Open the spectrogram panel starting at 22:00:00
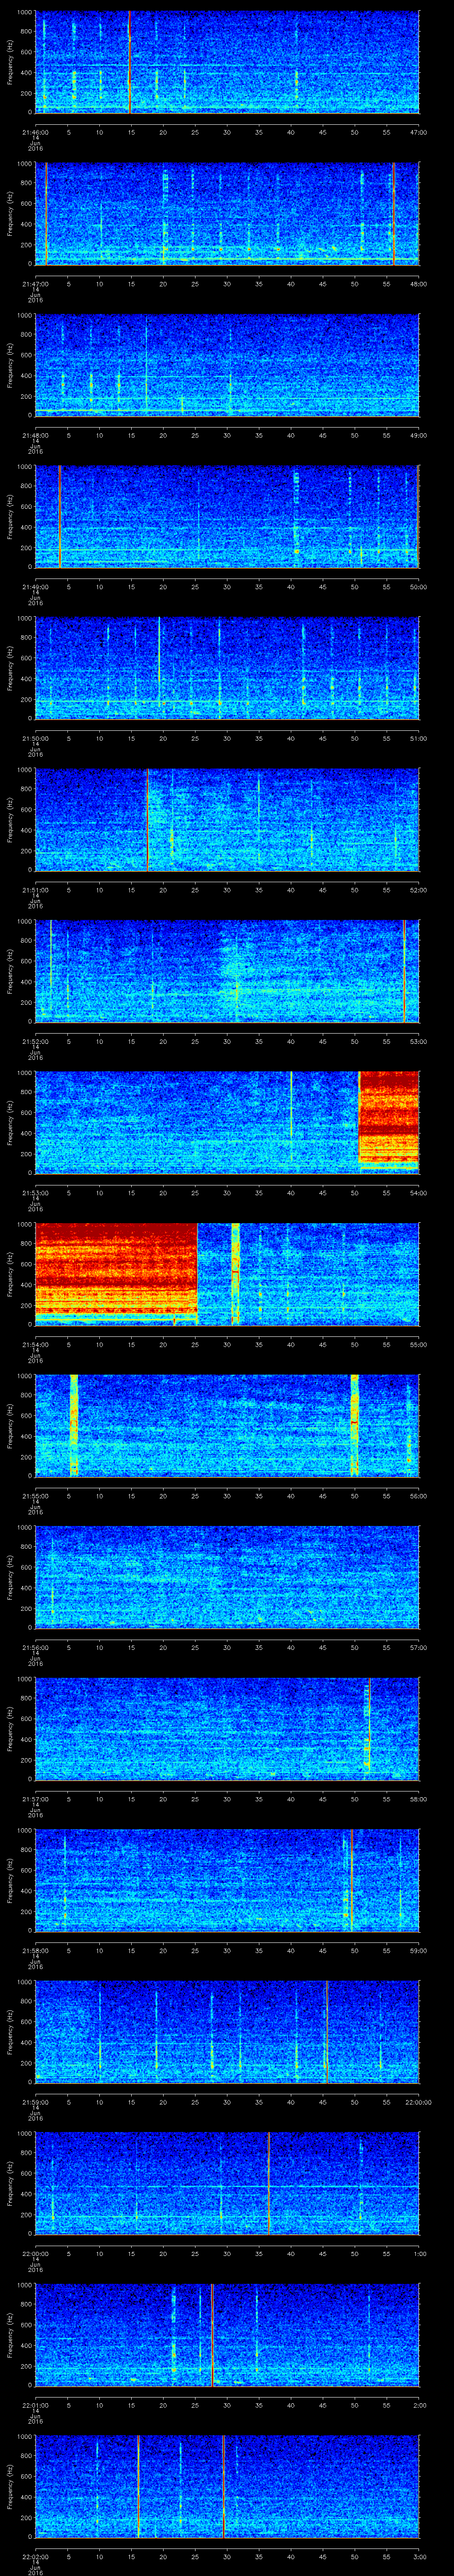Viewport: 454px width, 2576px height. [227, 2183]
